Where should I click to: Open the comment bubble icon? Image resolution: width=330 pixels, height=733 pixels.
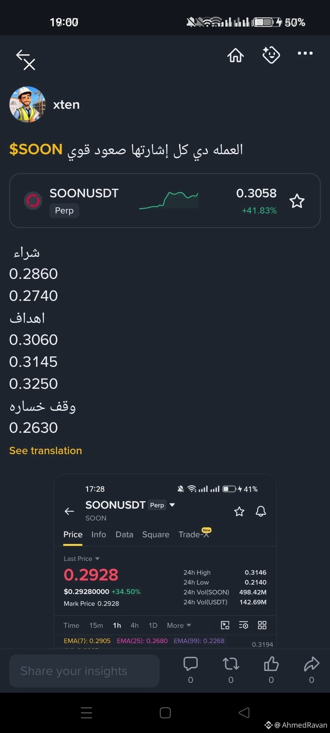(x=191, y=664)
